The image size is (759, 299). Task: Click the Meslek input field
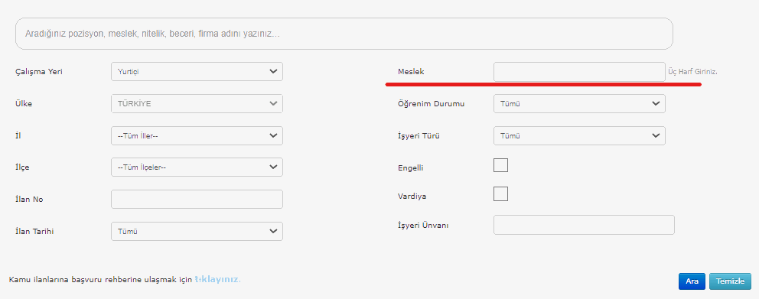(579, 72)
